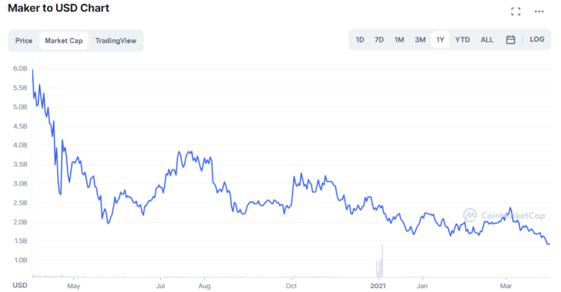Set chart range to 7D
The width and height of the screenshot is (561, 292).
(379, 40)
